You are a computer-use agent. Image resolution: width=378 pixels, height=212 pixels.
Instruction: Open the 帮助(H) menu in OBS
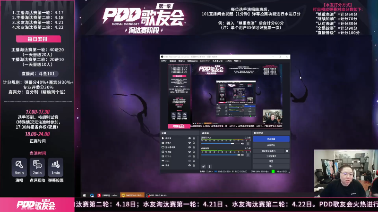(237, 61)
